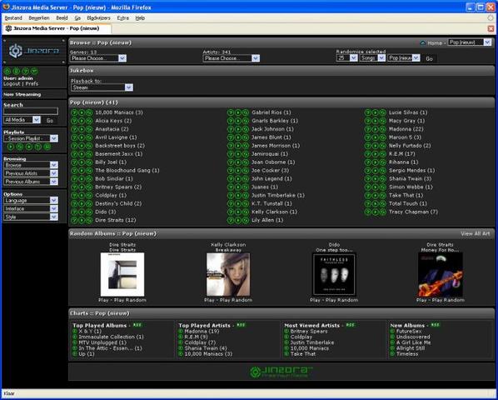
Task: Click the Home icon in Browse header
Action: click(x=423, y=42)
